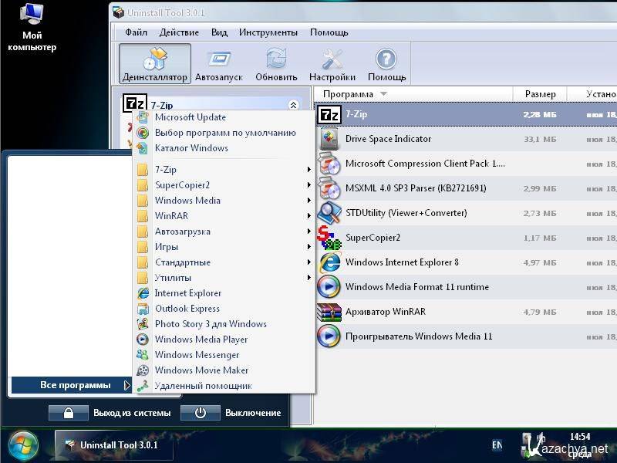617x463 pixels.
Task: Select Drive Space Indicator in program list
Action: pos(388,139)
